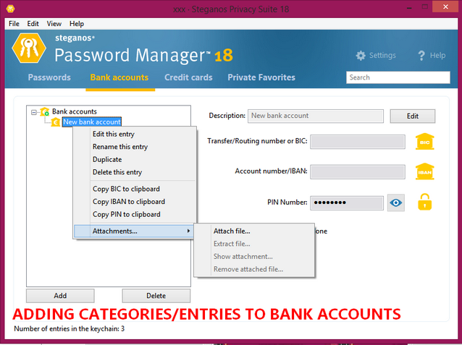Choose Rename this entry
462x345 pixels.
135,147
